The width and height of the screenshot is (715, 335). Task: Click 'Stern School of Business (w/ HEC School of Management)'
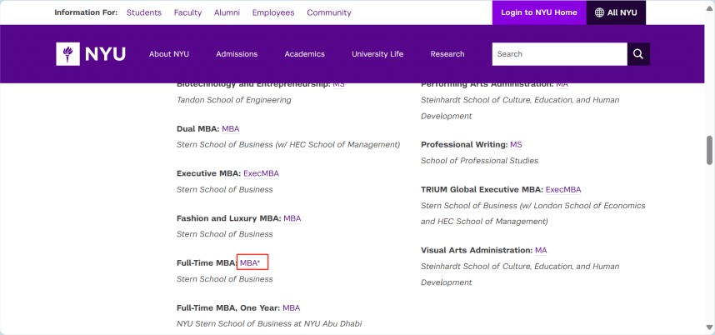click(288, 144)
